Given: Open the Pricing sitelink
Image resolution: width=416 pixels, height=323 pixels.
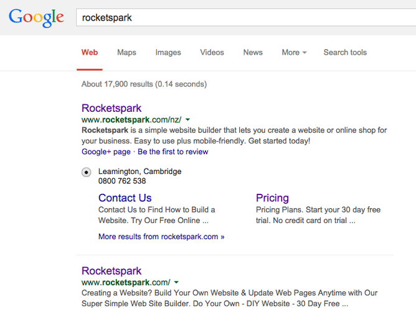Looking at the screenshot, I should coord(272,198).
